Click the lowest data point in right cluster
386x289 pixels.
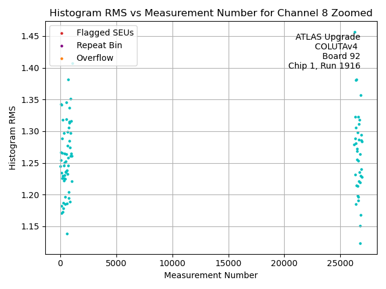pyautogui.click(x=360, y=244)
